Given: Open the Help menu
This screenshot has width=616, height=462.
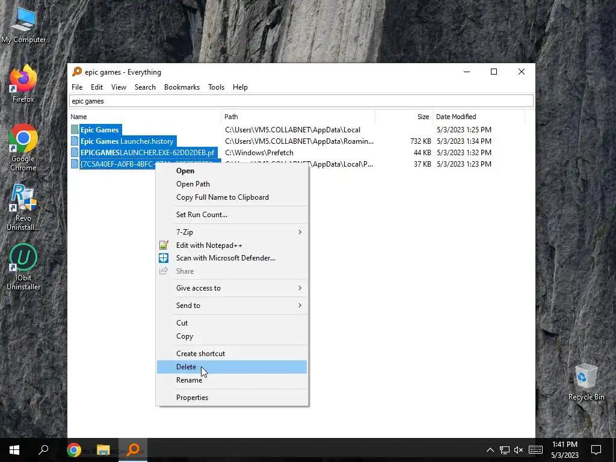Looking at the screenshot, I should point(240,87).
